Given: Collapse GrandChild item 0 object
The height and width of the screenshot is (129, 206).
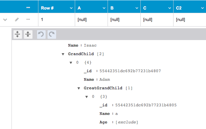Looking at the screenshot, I should click(x=71, y=63).
